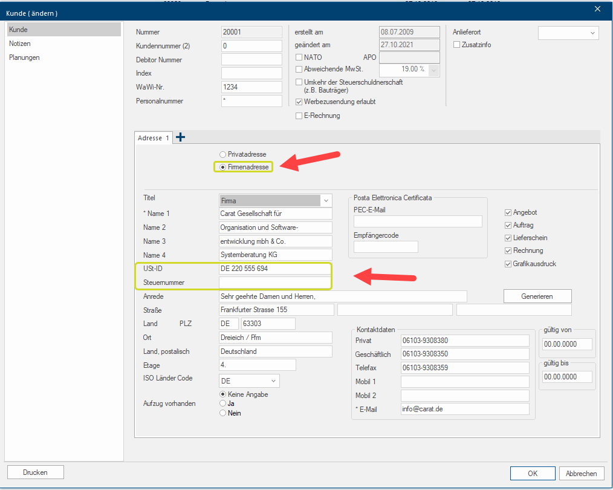Viewport: 613px width, 490px height.
Task: Open the MwSt. percentage dropdown arrow
Action: 433,70
